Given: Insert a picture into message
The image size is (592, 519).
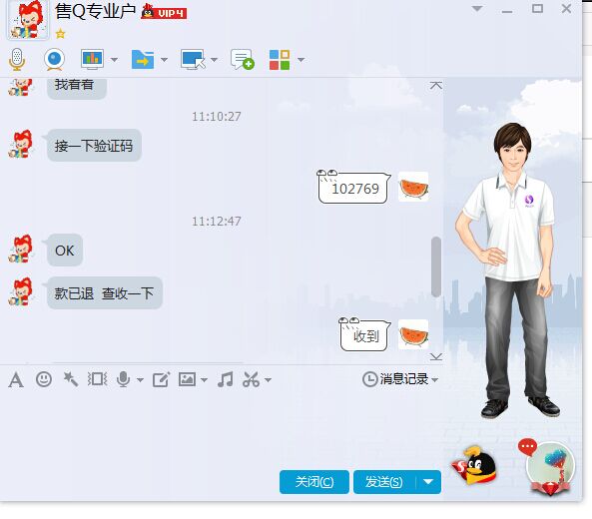Looking at the screenshot, I should click(x=188, y=379).
